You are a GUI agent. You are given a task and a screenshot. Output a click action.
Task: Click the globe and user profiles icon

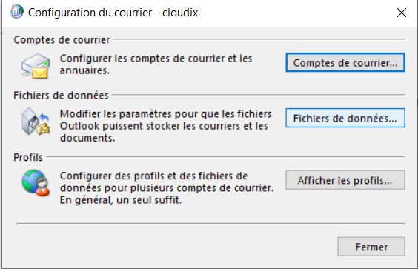click(x=36, y=182)
